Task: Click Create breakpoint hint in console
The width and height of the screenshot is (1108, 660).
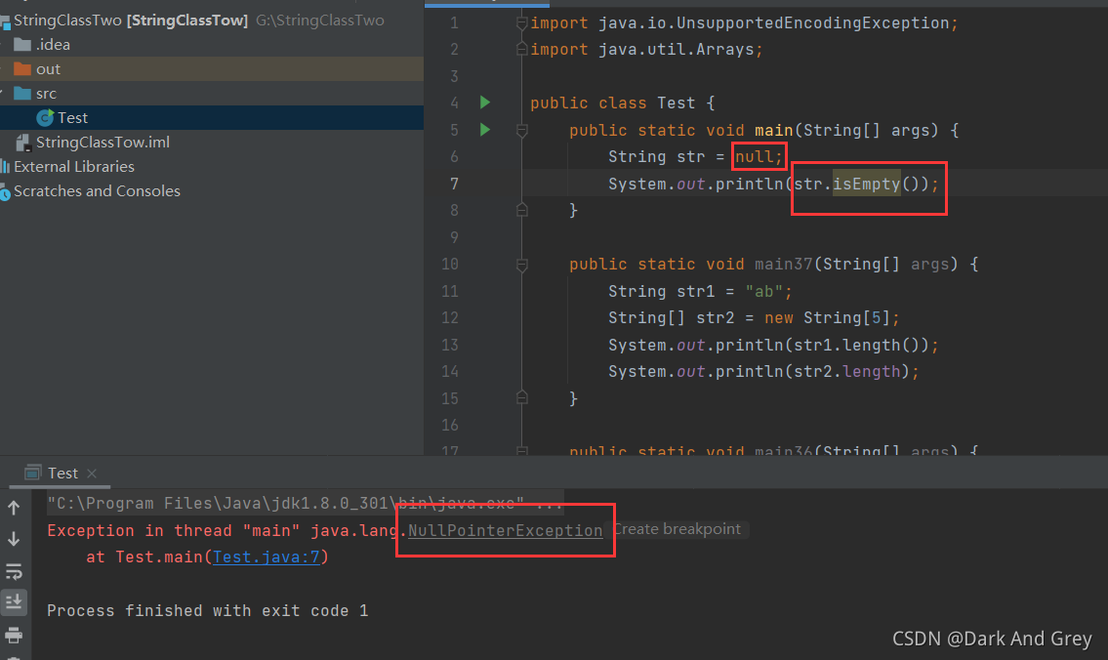Action: (677, 529)
